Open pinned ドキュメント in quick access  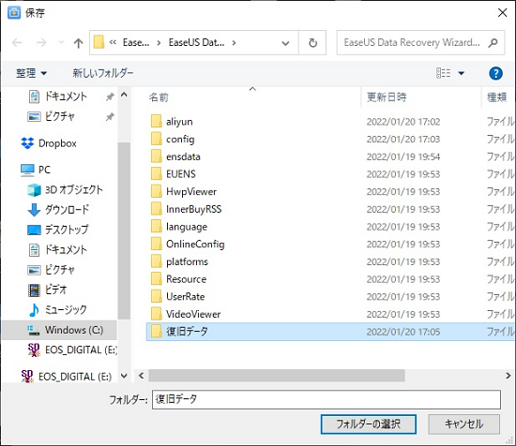[x=66, y=97]
